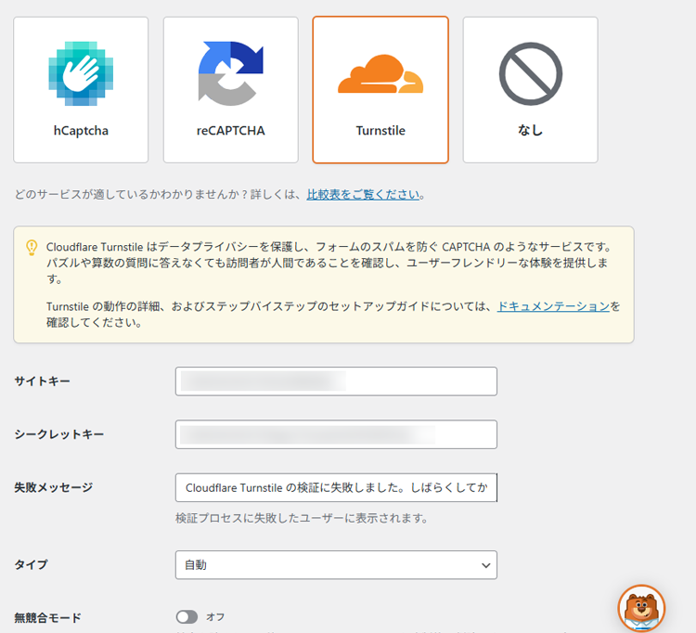
Task: Pick the なし prohibition icon
Action: point(531,73)
